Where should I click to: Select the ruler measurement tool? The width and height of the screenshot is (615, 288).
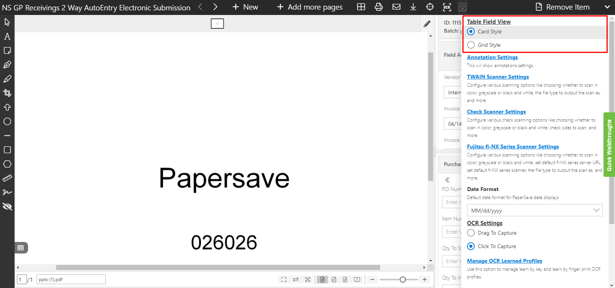pos(7,178)
